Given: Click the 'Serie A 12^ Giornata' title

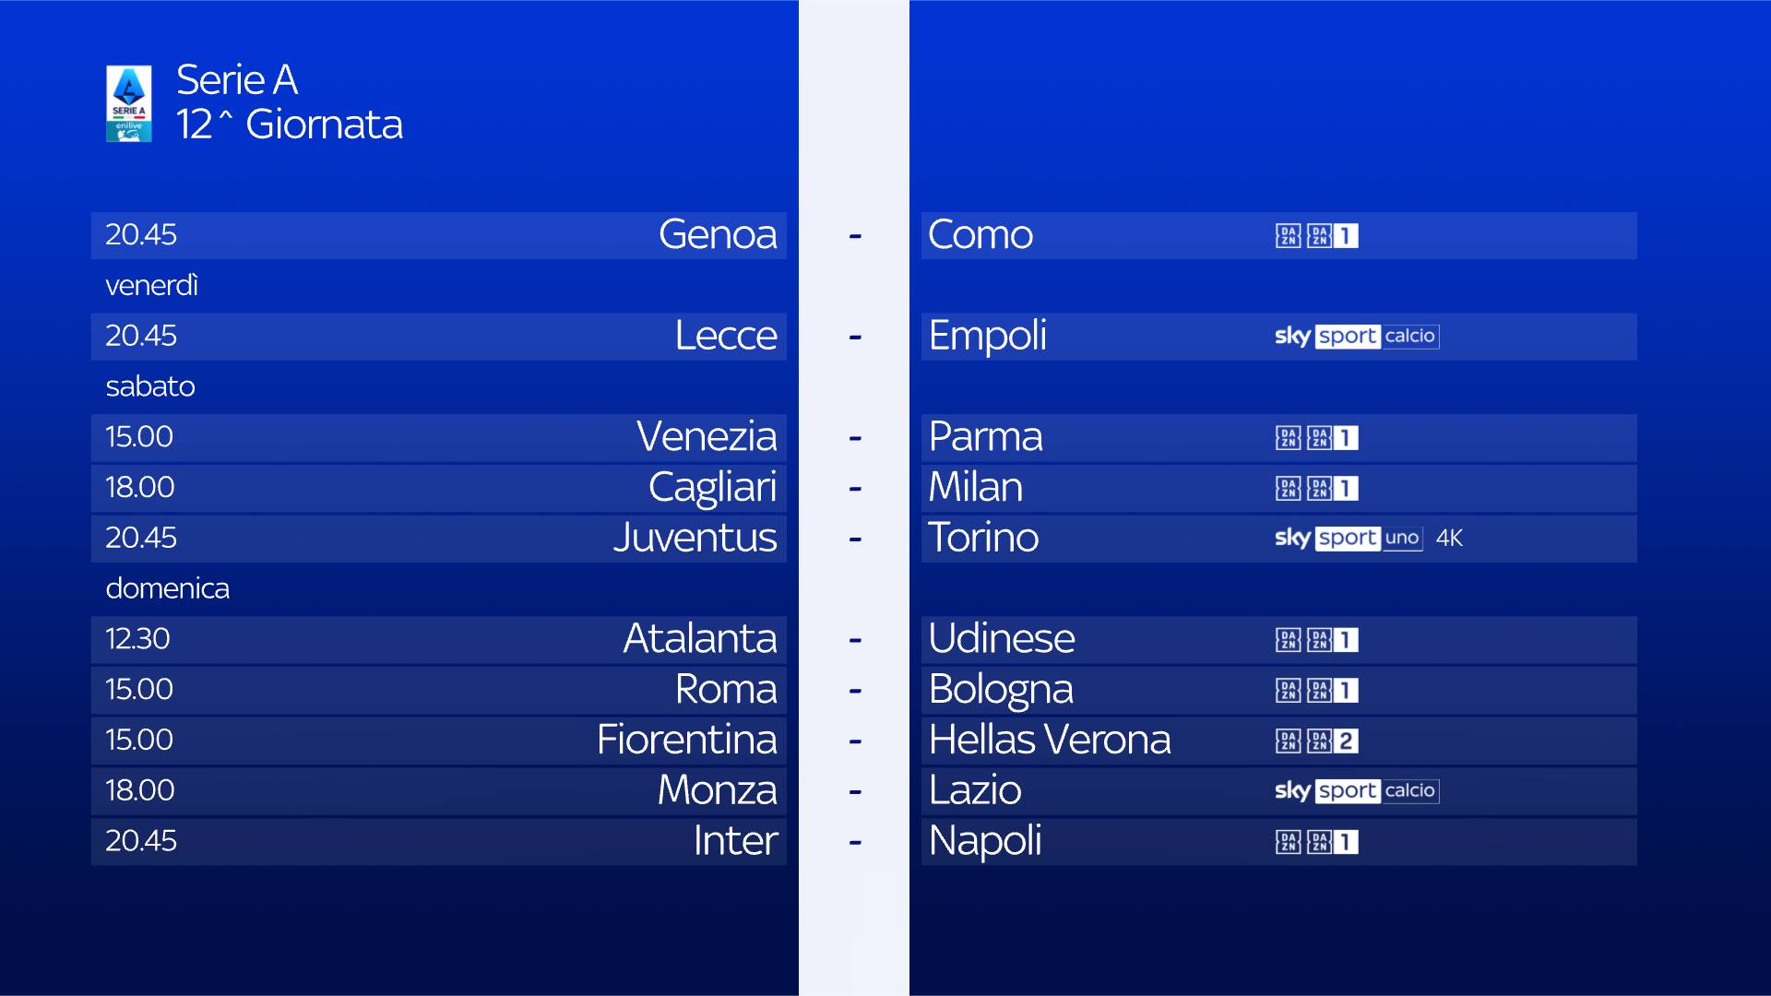Looking at the screenshot, I should click(289, 102).
